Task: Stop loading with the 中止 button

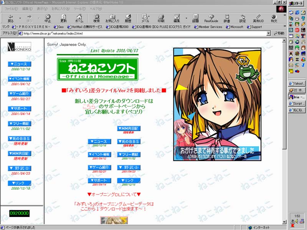Action: click(x=48, y=18)
